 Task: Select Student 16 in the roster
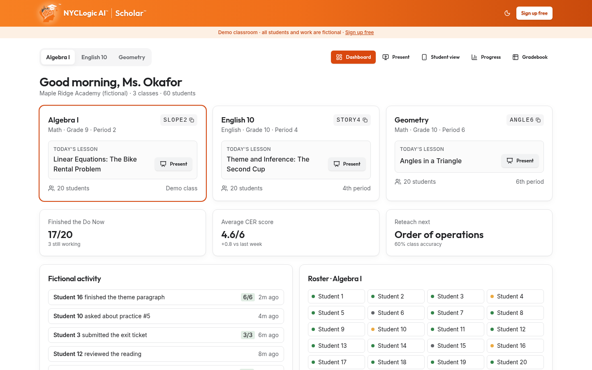pyautogui.click(x=515, y=346)
